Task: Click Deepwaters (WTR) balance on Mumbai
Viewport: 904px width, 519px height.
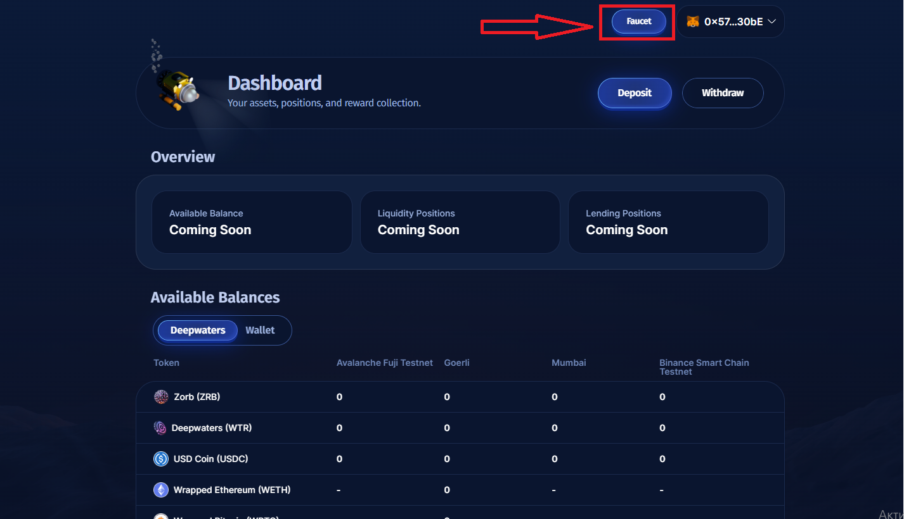Action: (x=555, y=428)
